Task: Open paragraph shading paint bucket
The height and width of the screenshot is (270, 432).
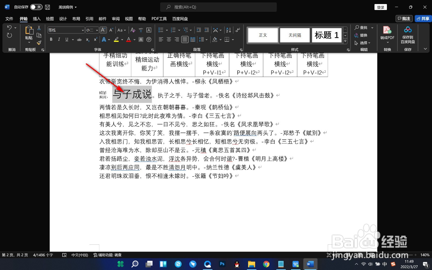Action: tap(215, 39)
